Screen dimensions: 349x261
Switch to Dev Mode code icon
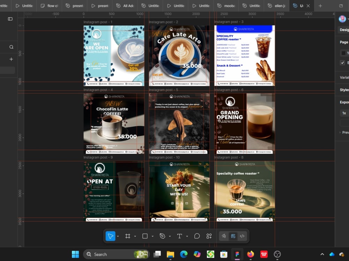(x=242, y=236)
